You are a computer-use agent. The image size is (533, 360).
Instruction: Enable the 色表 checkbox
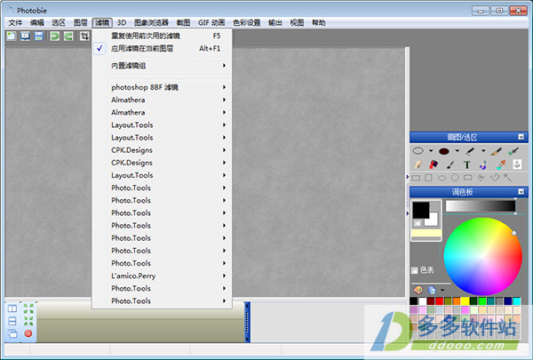414,270
